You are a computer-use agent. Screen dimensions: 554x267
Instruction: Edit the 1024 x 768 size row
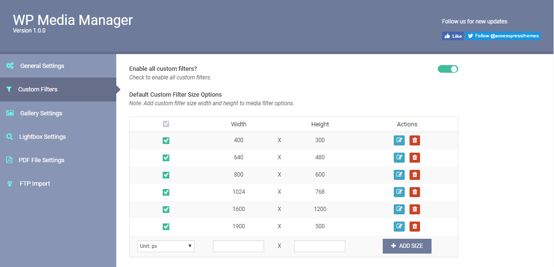coord(399,192)
